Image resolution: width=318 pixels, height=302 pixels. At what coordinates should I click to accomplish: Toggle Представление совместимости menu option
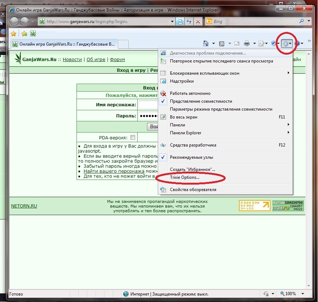[x=225, y=101]
